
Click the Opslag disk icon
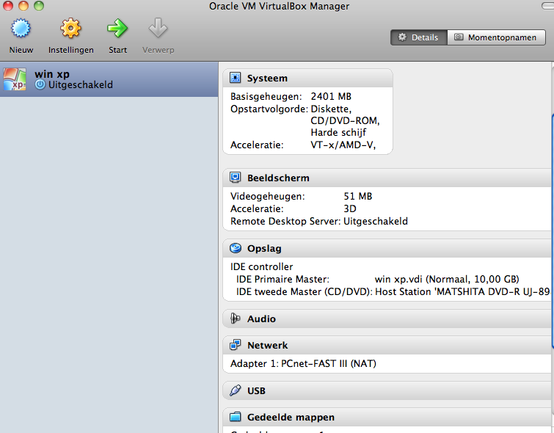pyautogui.click(x=236, y=248)
